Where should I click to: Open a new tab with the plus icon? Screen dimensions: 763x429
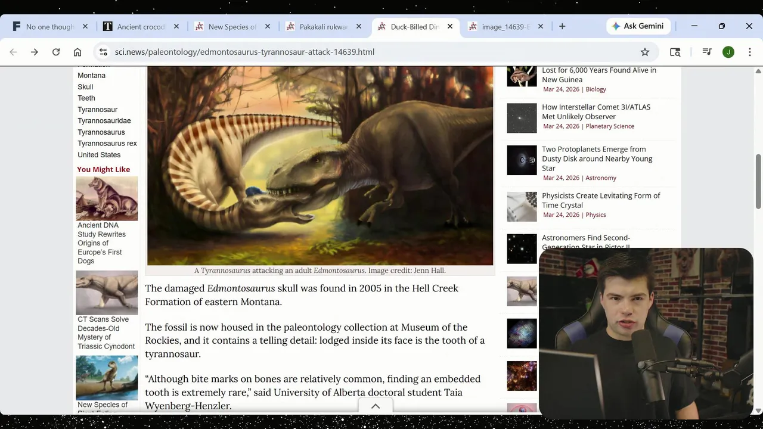click(562, 26)
